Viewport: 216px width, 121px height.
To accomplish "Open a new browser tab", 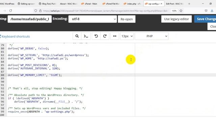I will [189, 4].
